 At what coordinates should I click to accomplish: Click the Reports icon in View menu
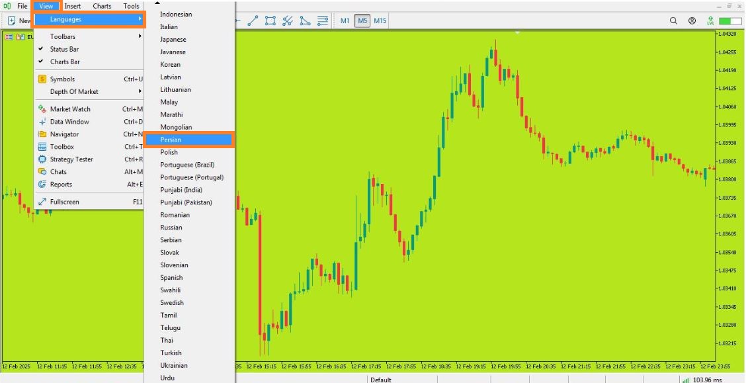tap(42, 185)
